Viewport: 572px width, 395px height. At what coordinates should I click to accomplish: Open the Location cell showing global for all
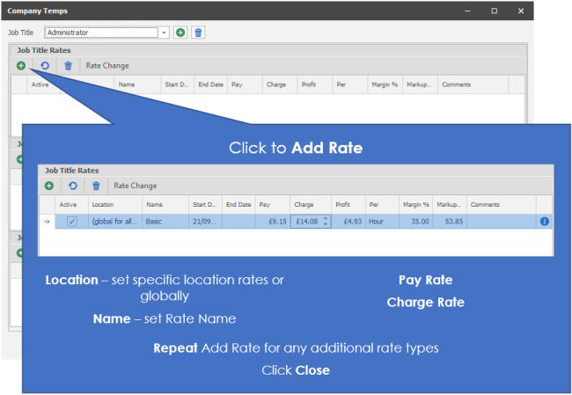[x=114, y=222]
